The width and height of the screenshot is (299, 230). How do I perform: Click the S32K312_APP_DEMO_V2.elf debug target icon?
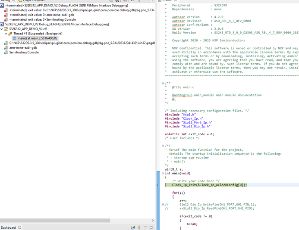pos(6,29)
